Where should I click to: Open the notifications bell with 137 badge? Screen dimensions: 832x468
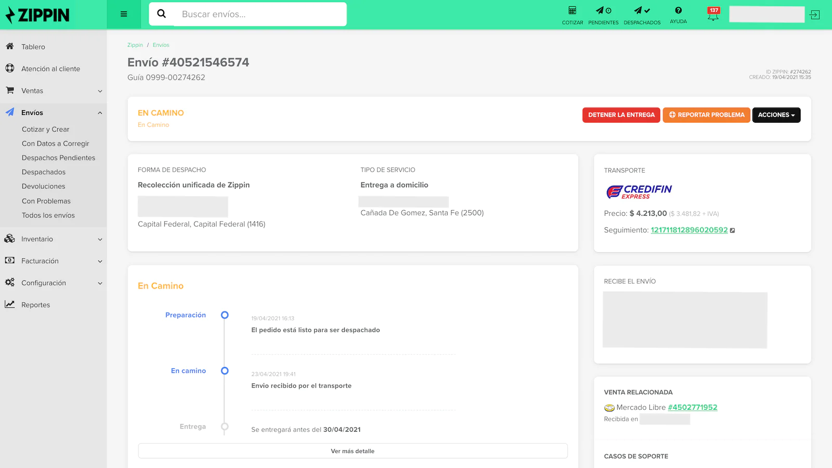point(713,15)
